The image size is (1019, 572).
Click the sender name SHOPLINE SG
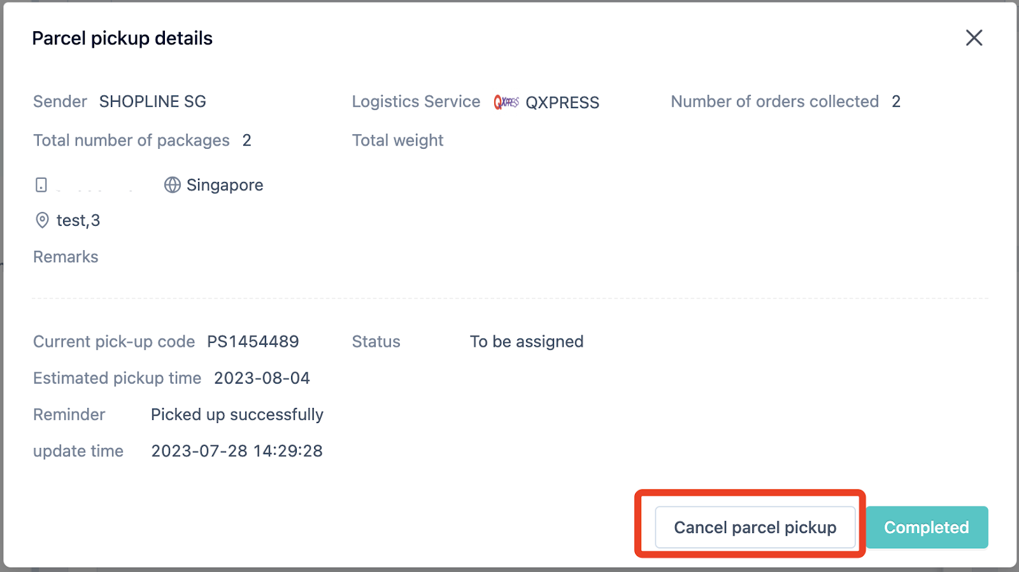(153, 102)
